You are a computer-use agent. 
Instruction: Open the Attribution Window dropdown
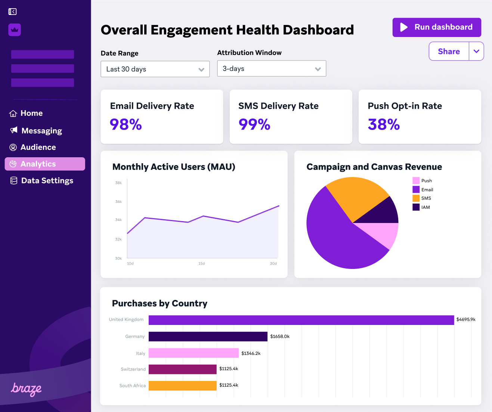tap(272, 69)
